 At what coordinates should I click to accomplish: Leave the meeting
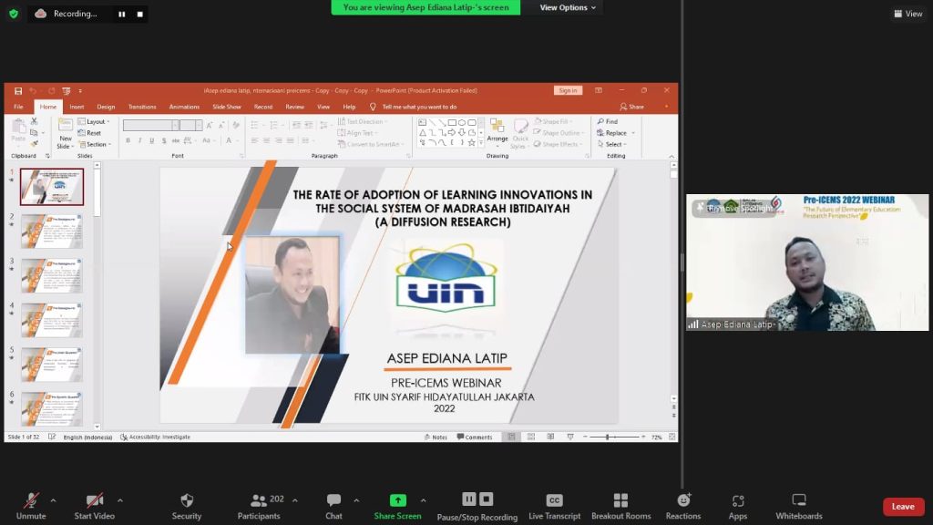903,507
